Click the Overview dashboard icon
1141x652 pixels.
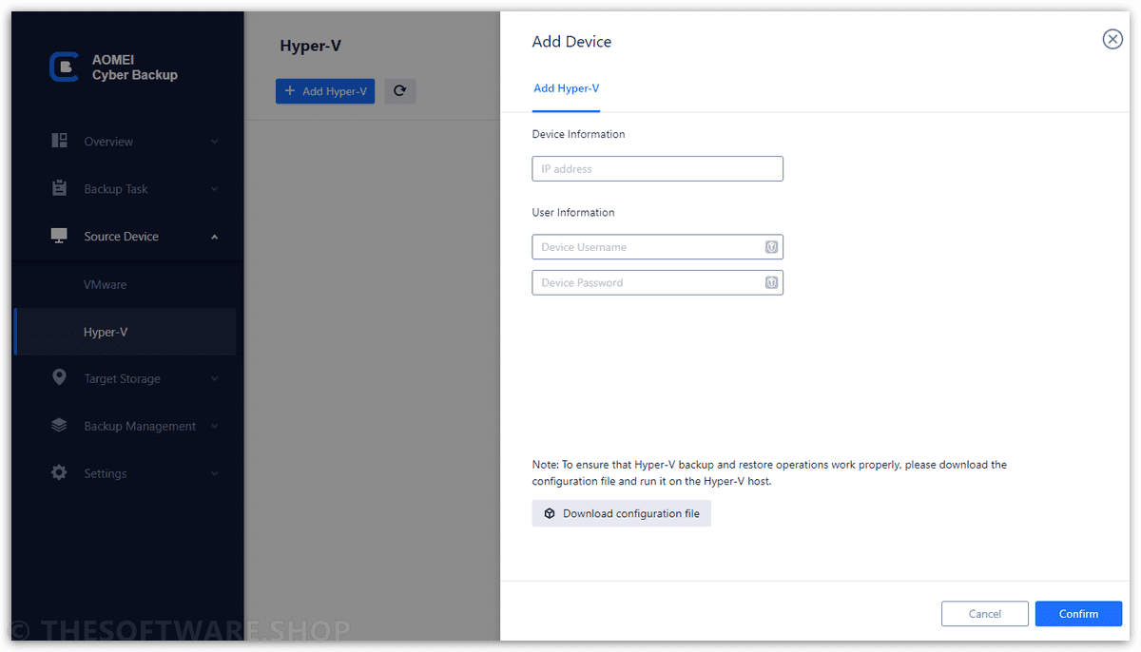pos(59,141)
